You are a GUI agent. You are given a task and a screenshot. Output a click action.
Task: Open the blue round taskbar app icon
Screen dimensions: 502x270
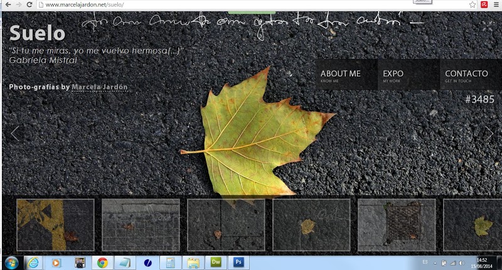147,263
